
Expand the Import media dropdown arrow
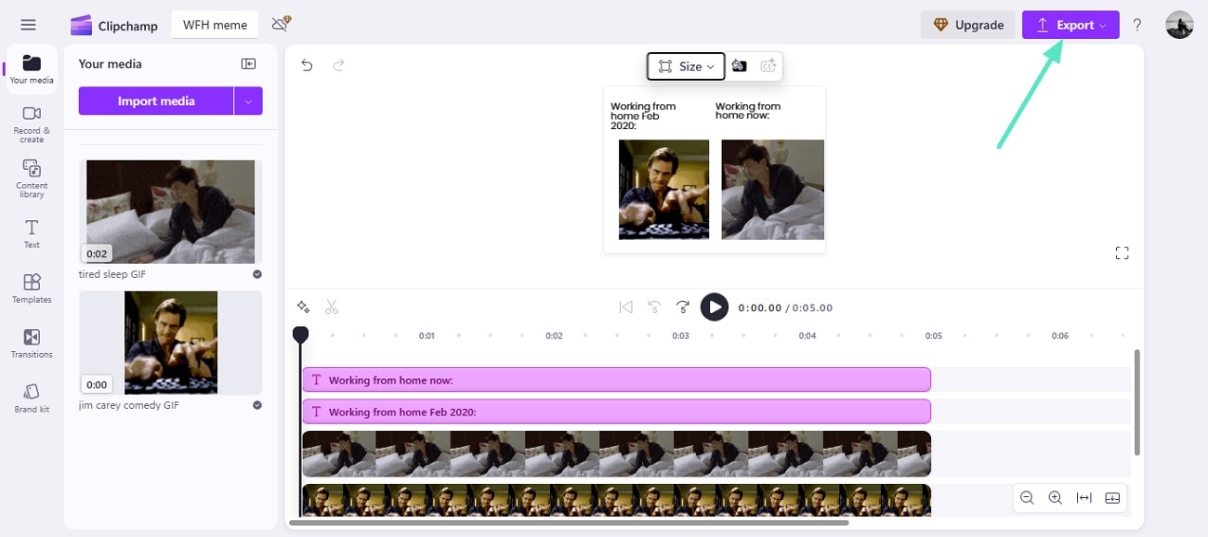pyautogui.click(x=248, y=100)
